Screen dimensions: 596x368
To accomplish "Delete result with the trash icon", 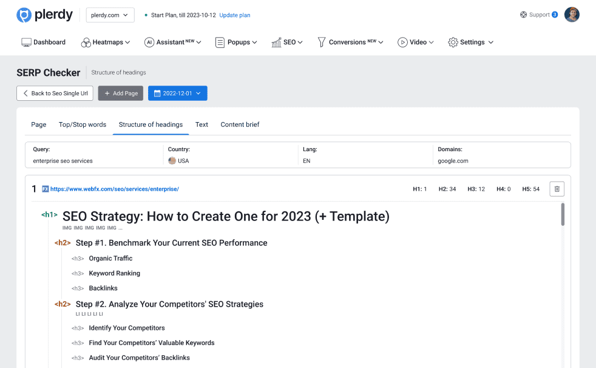I will (x=557, y=189).
